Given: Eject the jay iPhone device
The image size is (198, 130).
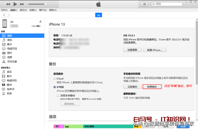Looking at the screenshot, I should (x=40, y=21).
